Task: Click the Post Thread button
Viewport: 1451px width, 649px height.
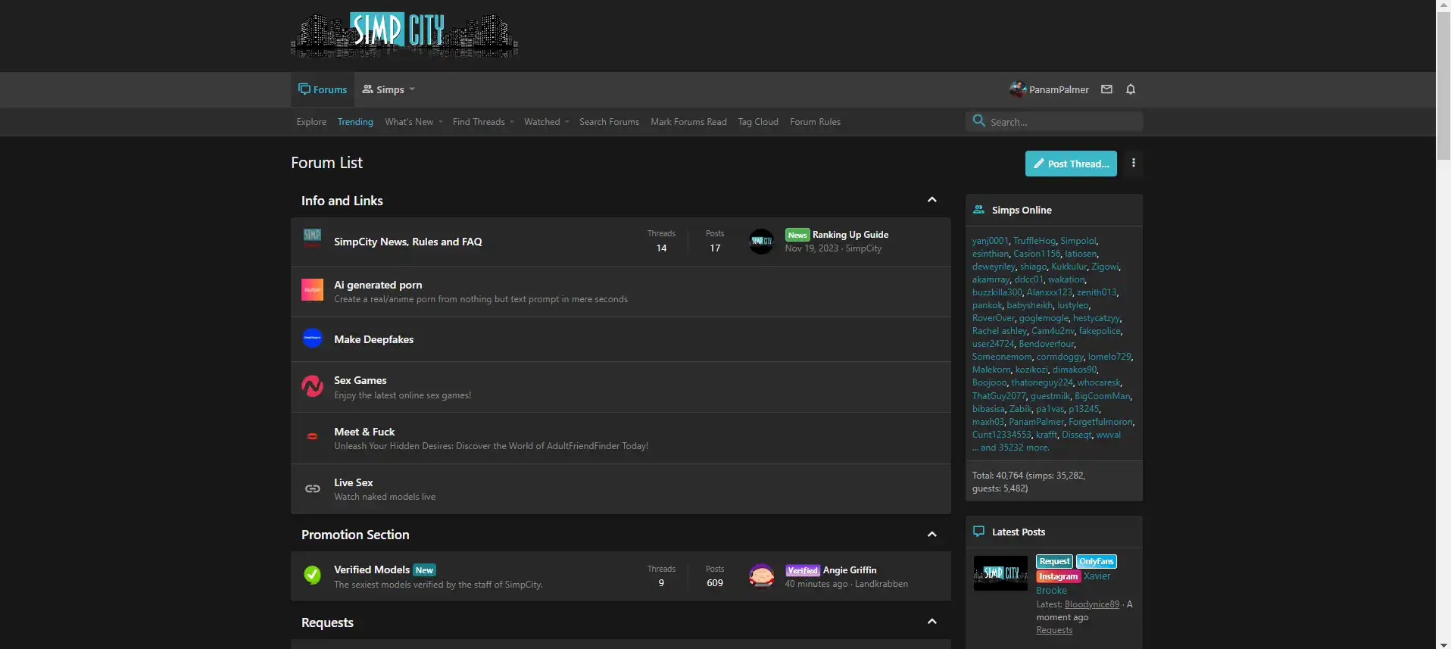Action: 1071,164
